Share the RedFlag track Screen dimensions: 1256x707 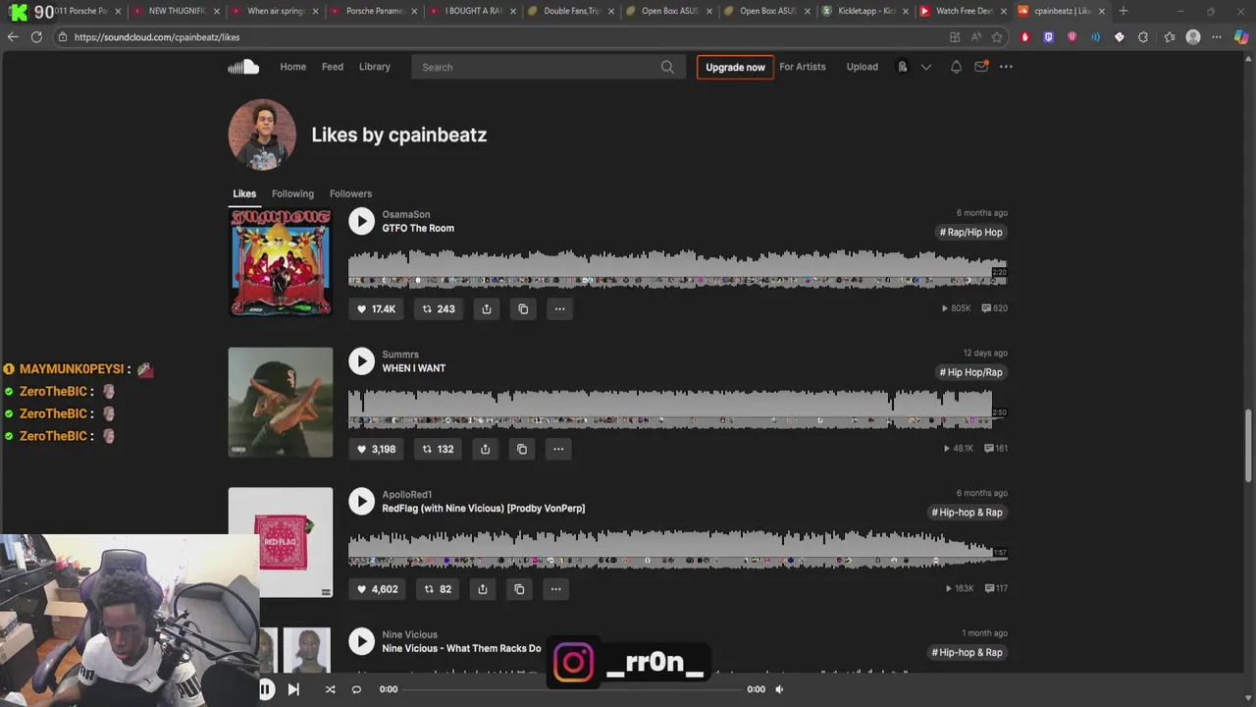(482, 589)
